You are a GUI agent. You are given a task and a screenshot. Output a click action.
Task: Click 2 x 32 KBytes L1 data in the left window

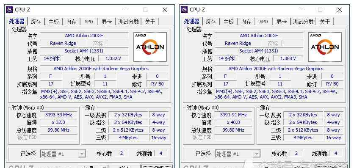pyautogui.click(x=128, y=115)
